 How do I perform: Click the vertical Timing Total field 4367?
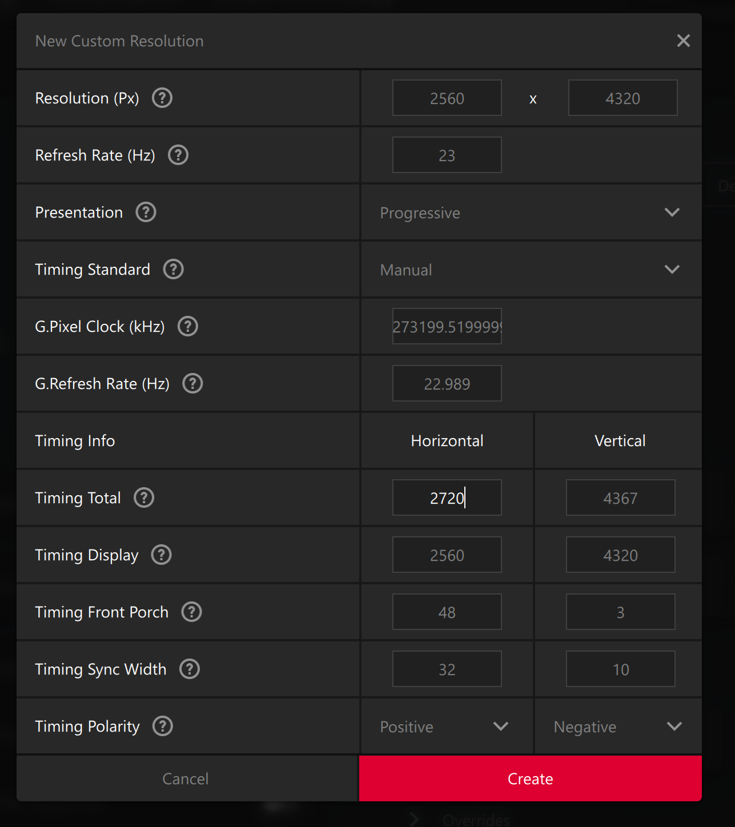[620, 498]
